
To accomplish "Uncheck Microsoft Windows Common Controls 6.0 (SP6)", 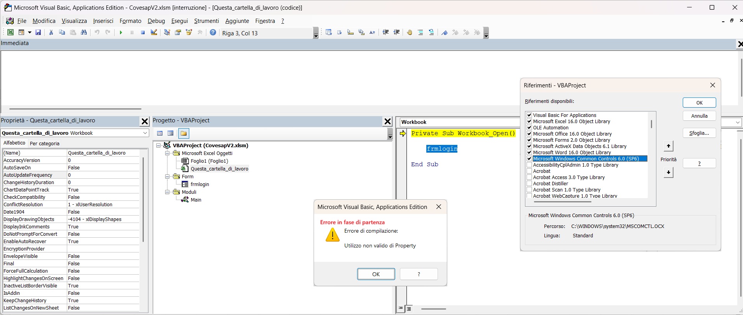I will coord(529,159).
